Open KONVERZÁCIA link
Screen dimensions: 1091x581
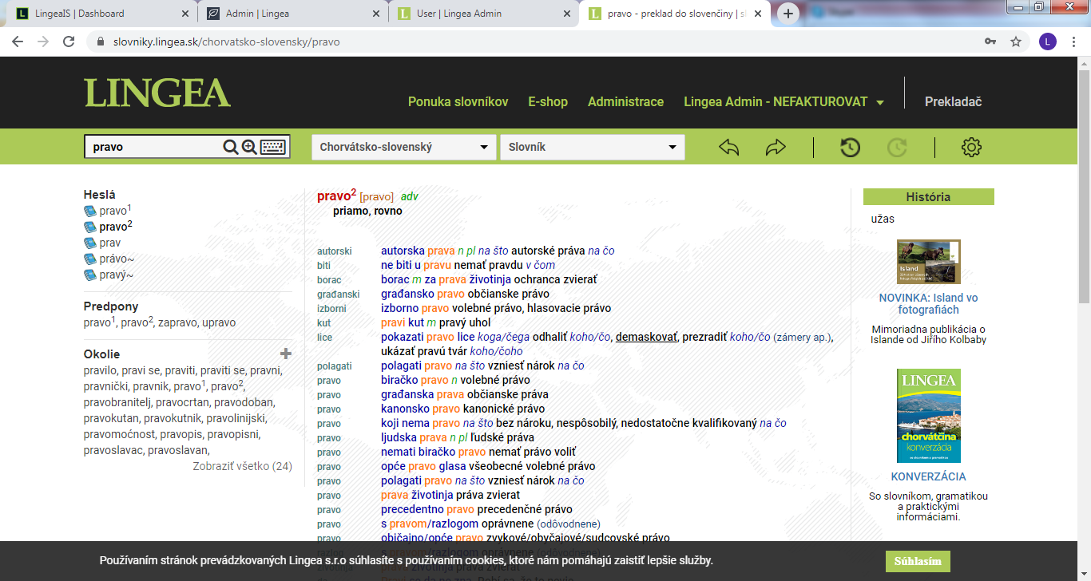click(928, 476)
